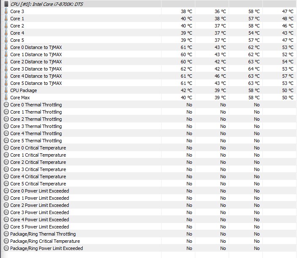Click the 42 °C current value for CPU Package

click(x=186, y=90)
